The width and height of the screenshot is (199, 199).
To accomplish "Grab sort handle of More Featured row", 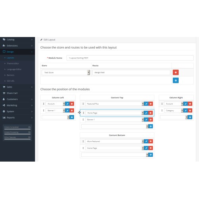I will pyautogui.click(x=83, y=141).
